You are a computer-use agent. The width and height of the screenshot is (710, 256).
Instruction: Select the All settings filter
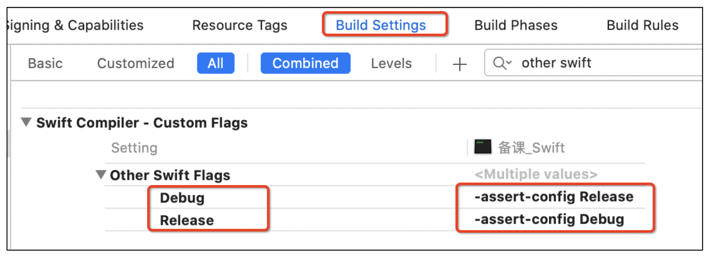click(215, 63)
